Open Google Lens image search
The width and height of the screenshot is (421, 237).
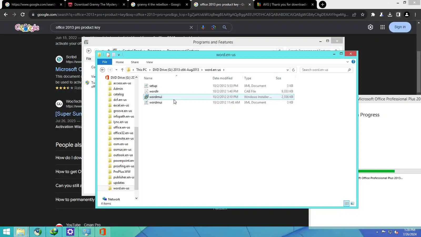click(214, 27)
